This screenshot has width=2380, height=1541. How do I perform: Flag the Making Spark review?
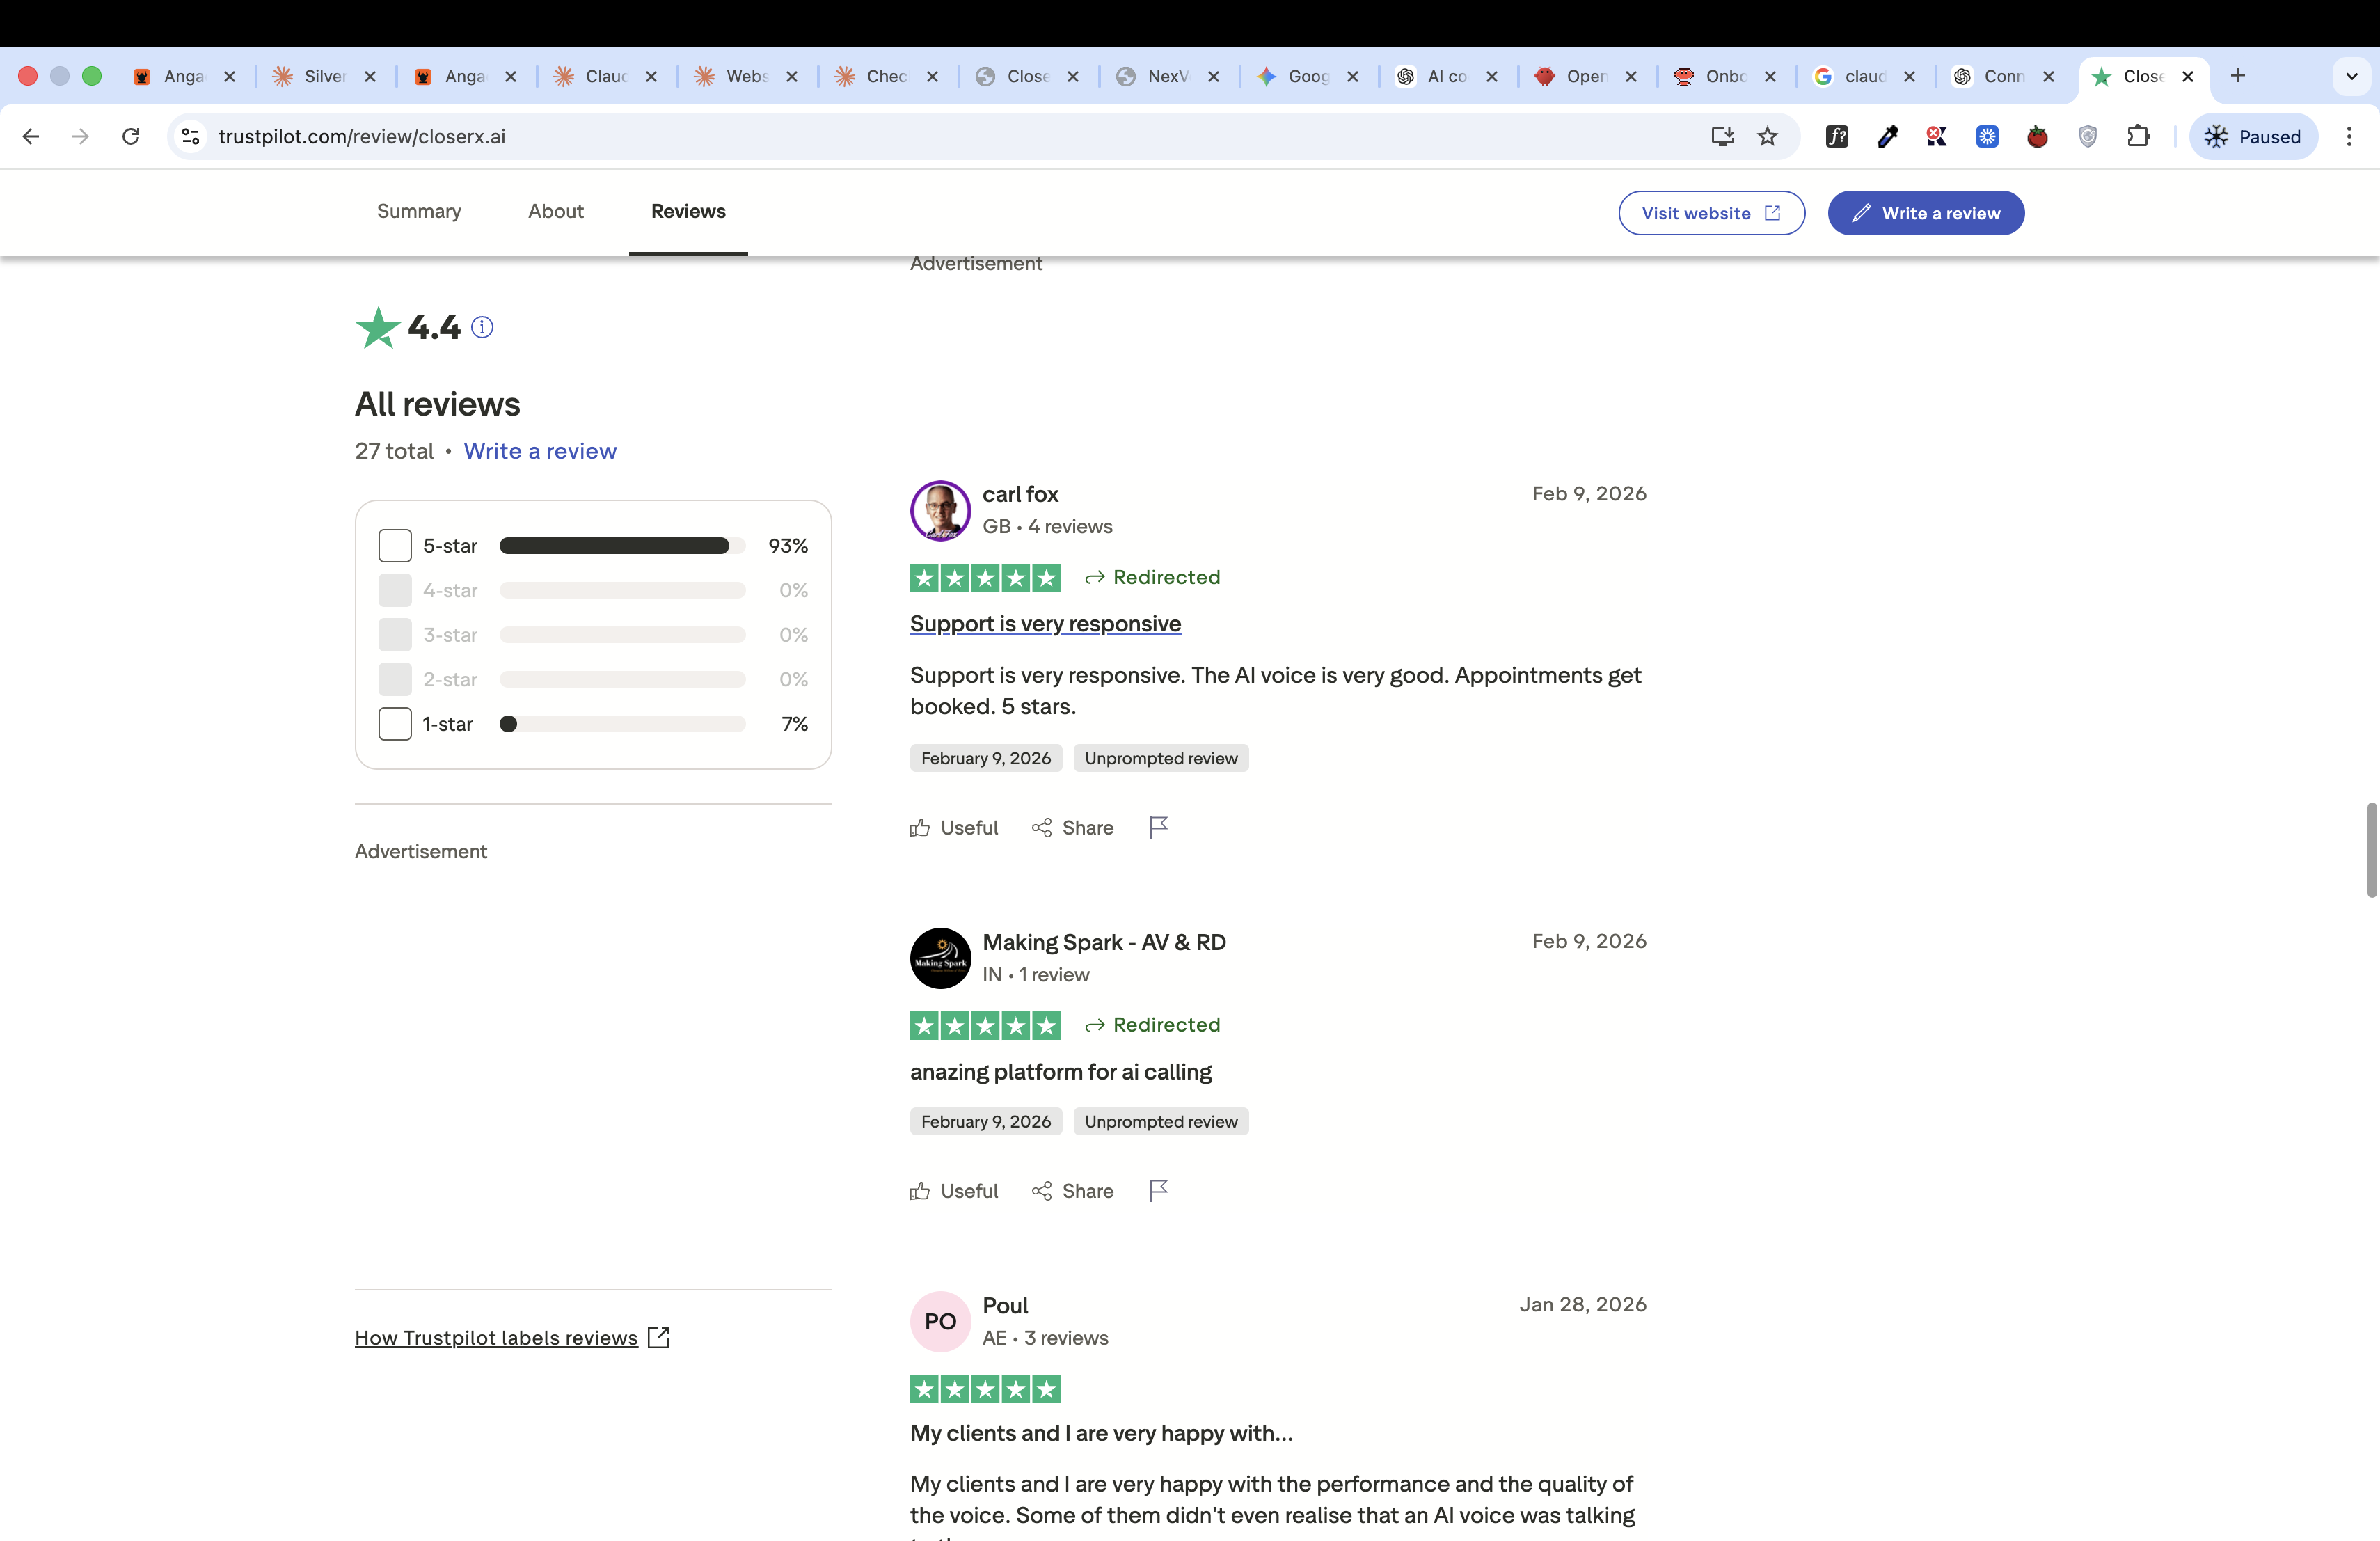pyautogui.click(x=1158, y=1190)
